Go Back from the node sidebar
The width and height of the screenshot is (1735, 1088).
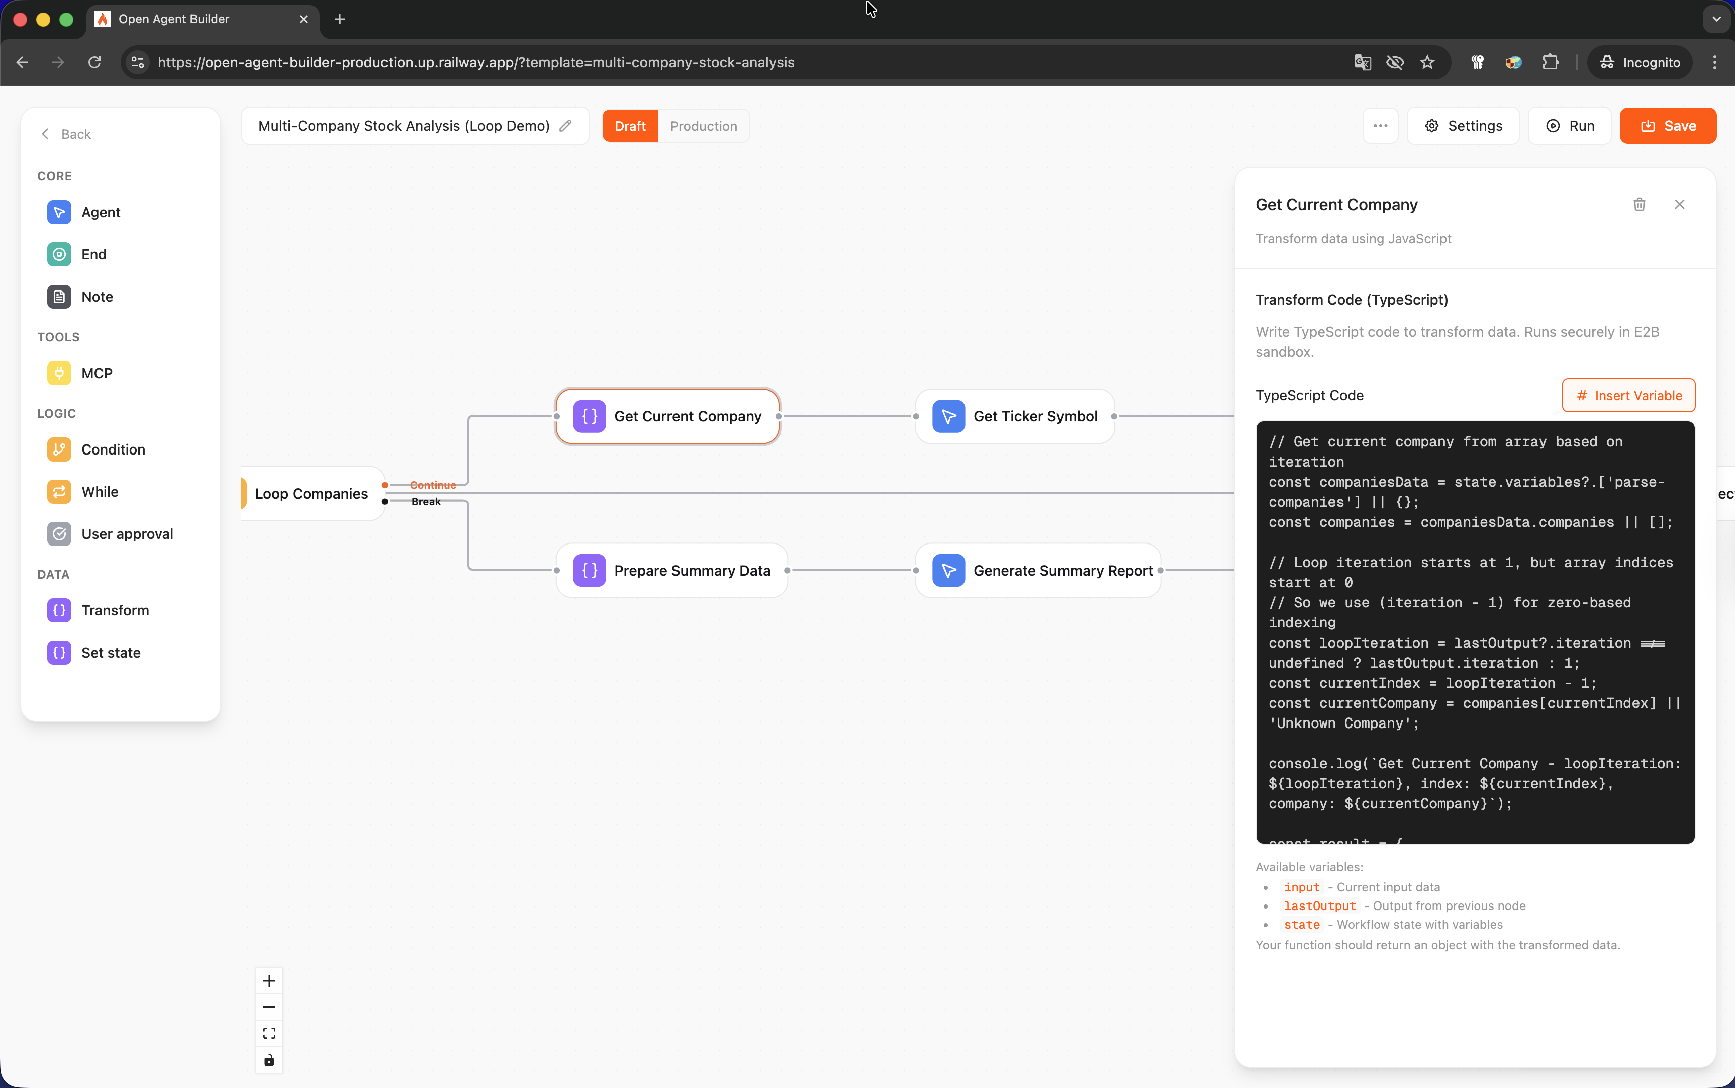(x=66, y=134)
